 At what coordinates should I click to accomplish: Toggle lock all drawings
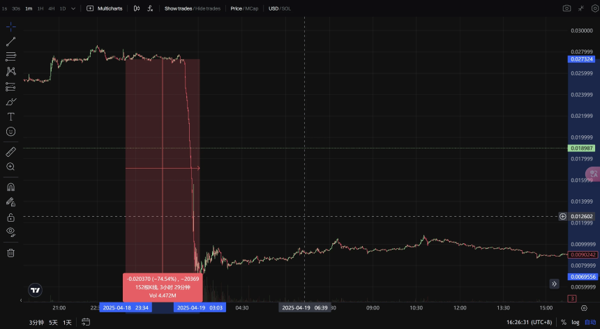(10, 217)
